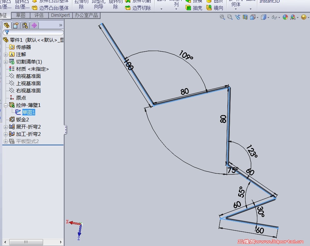Expand the 加工-折弯2 node
Screen dimensions: 310x246
6,135
